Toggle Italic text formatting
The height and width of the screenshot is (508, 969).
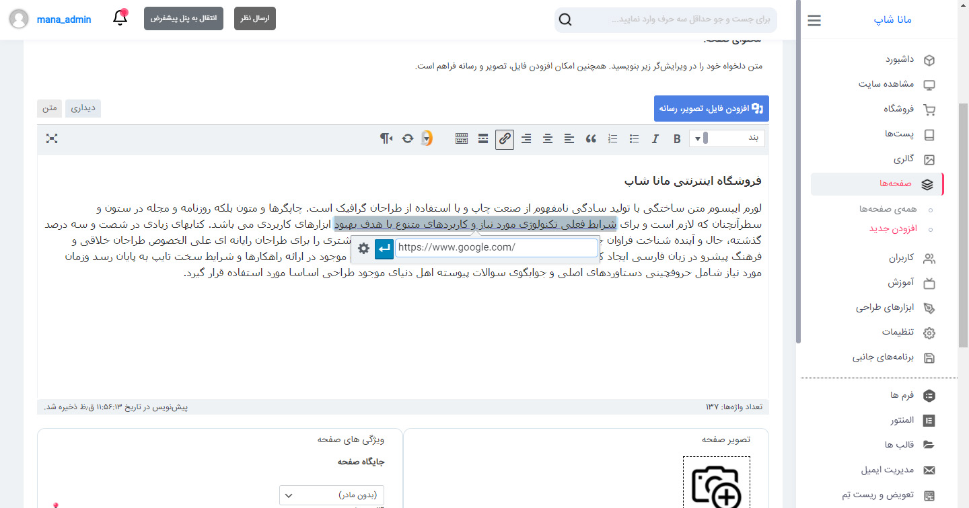point(655,139)
